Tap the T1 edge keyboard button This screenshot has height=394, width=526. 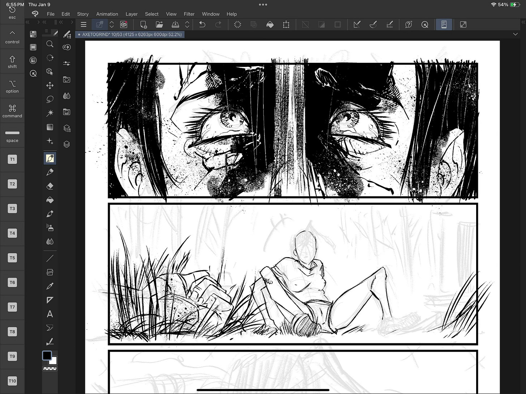point(12,159)
